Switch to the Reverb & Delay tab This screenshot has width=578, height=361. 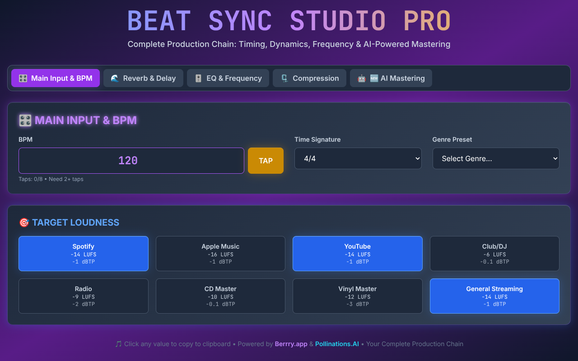(x=143, y=78)
